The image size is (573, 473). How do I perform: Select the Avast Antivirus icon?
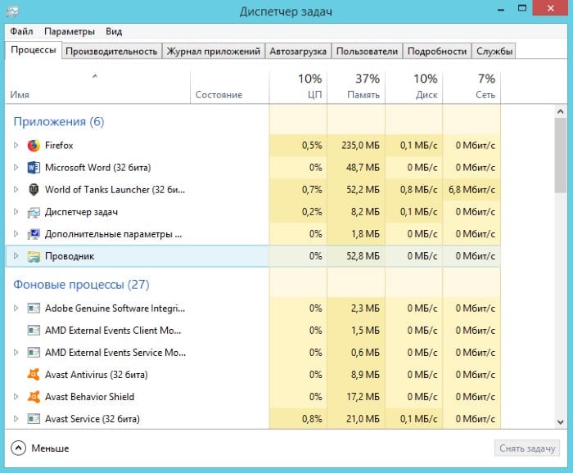coord(34,375)
